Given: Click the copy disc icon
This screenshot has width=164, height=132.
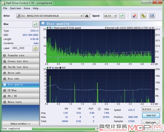Looking at the screenshot, I should point(143,16).
